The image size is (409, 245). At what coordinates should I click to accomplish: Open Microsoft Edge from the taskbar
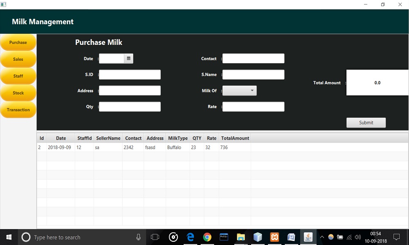click(190, 237)
